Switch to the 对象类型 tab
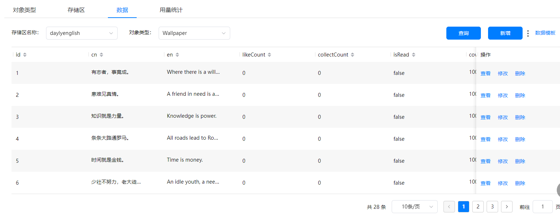The width and height of the screenshot is (560, 216). pyautogui.click(x=24, y=10)
